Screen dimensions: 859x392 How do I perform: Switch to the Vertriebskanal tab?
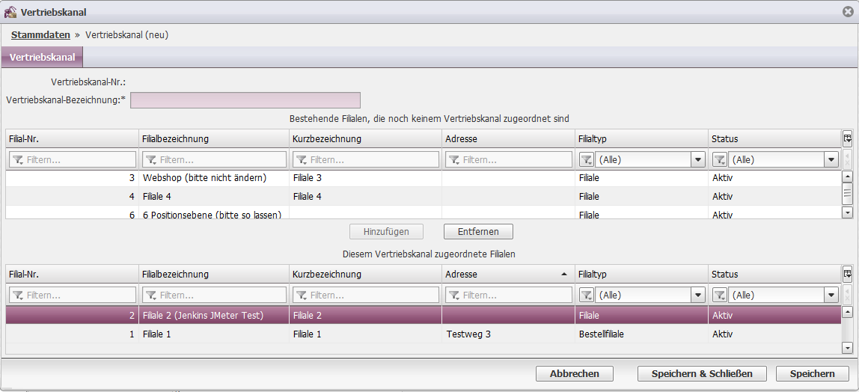[42, 58]
